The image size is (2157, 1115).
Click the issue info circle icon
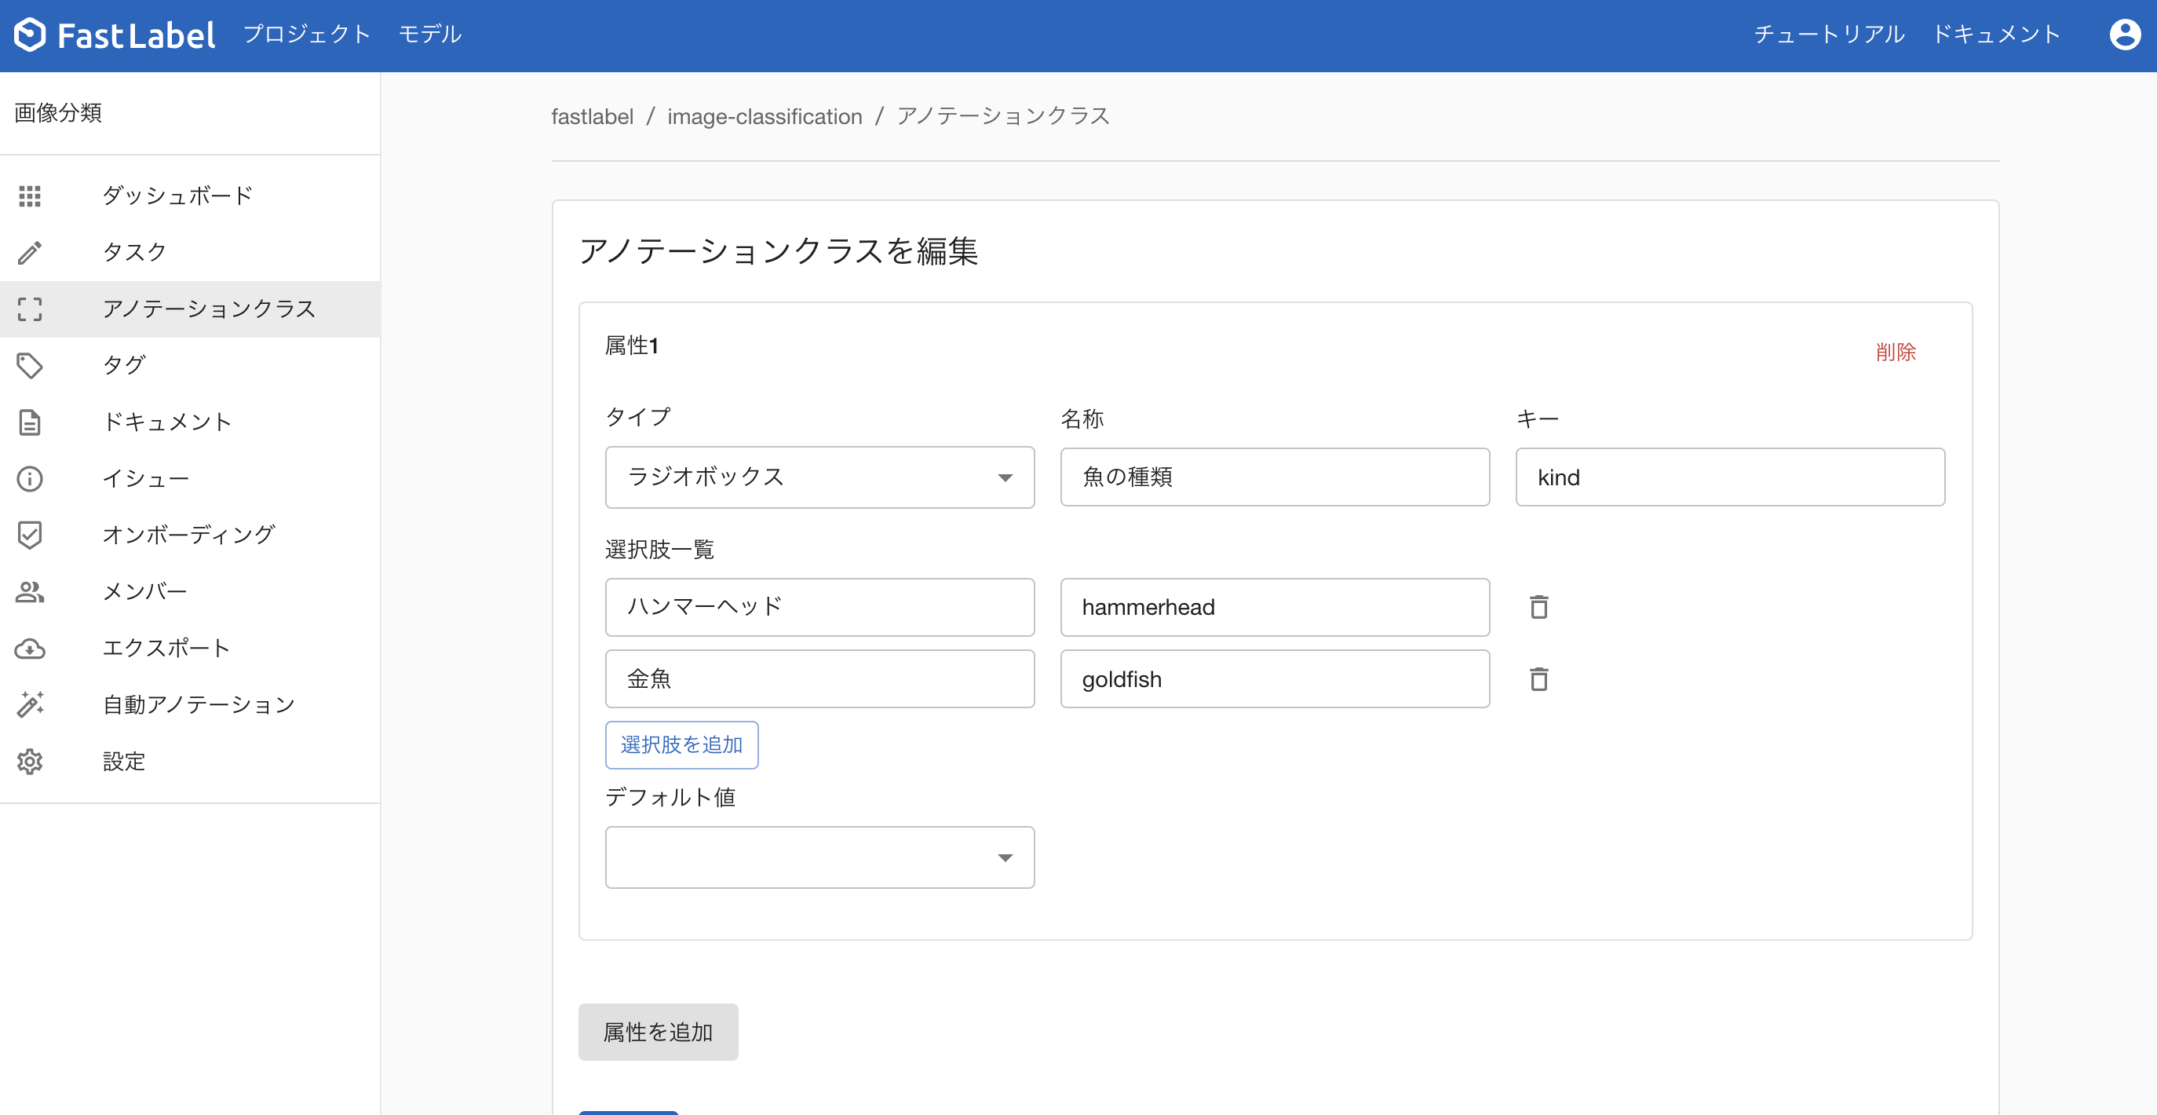point(29,478)
